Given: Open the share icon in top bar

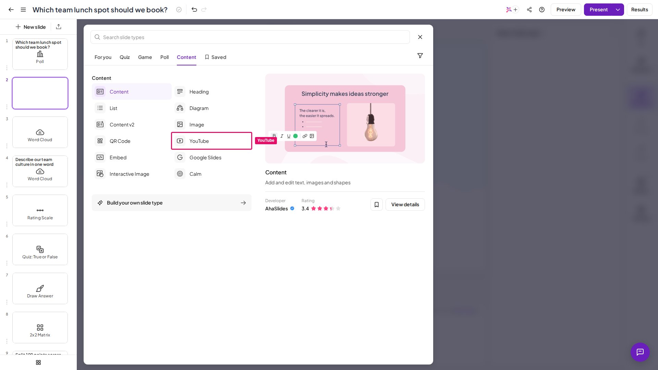Looking at the screenshot, I should coord(529,10).
